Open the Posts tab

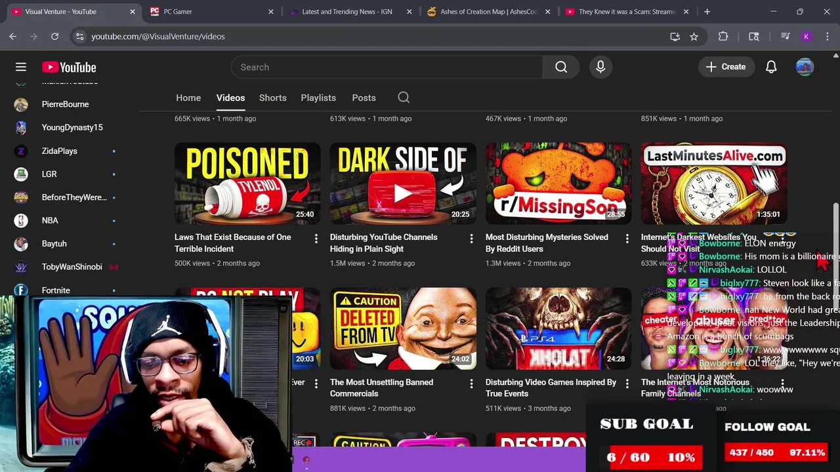(x=364, y=98)
